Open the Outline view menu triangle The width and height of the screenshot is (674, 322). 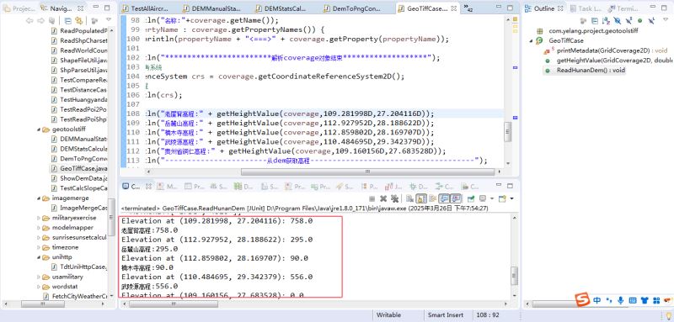666,19
